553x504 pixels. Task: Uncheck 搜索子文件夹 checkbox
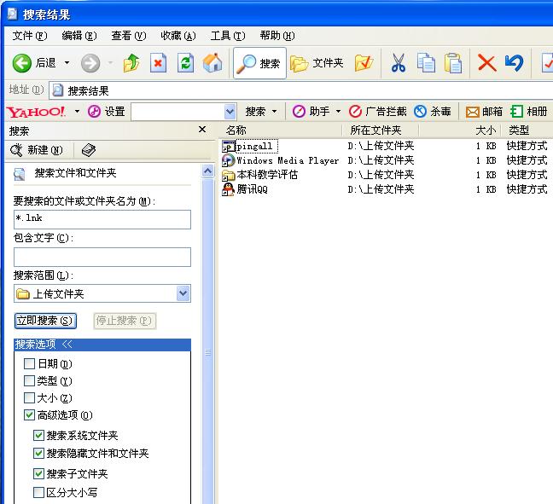click(38, 473)
